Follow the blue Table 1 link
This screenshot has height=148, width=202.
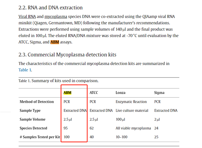[x=25, y=70]
